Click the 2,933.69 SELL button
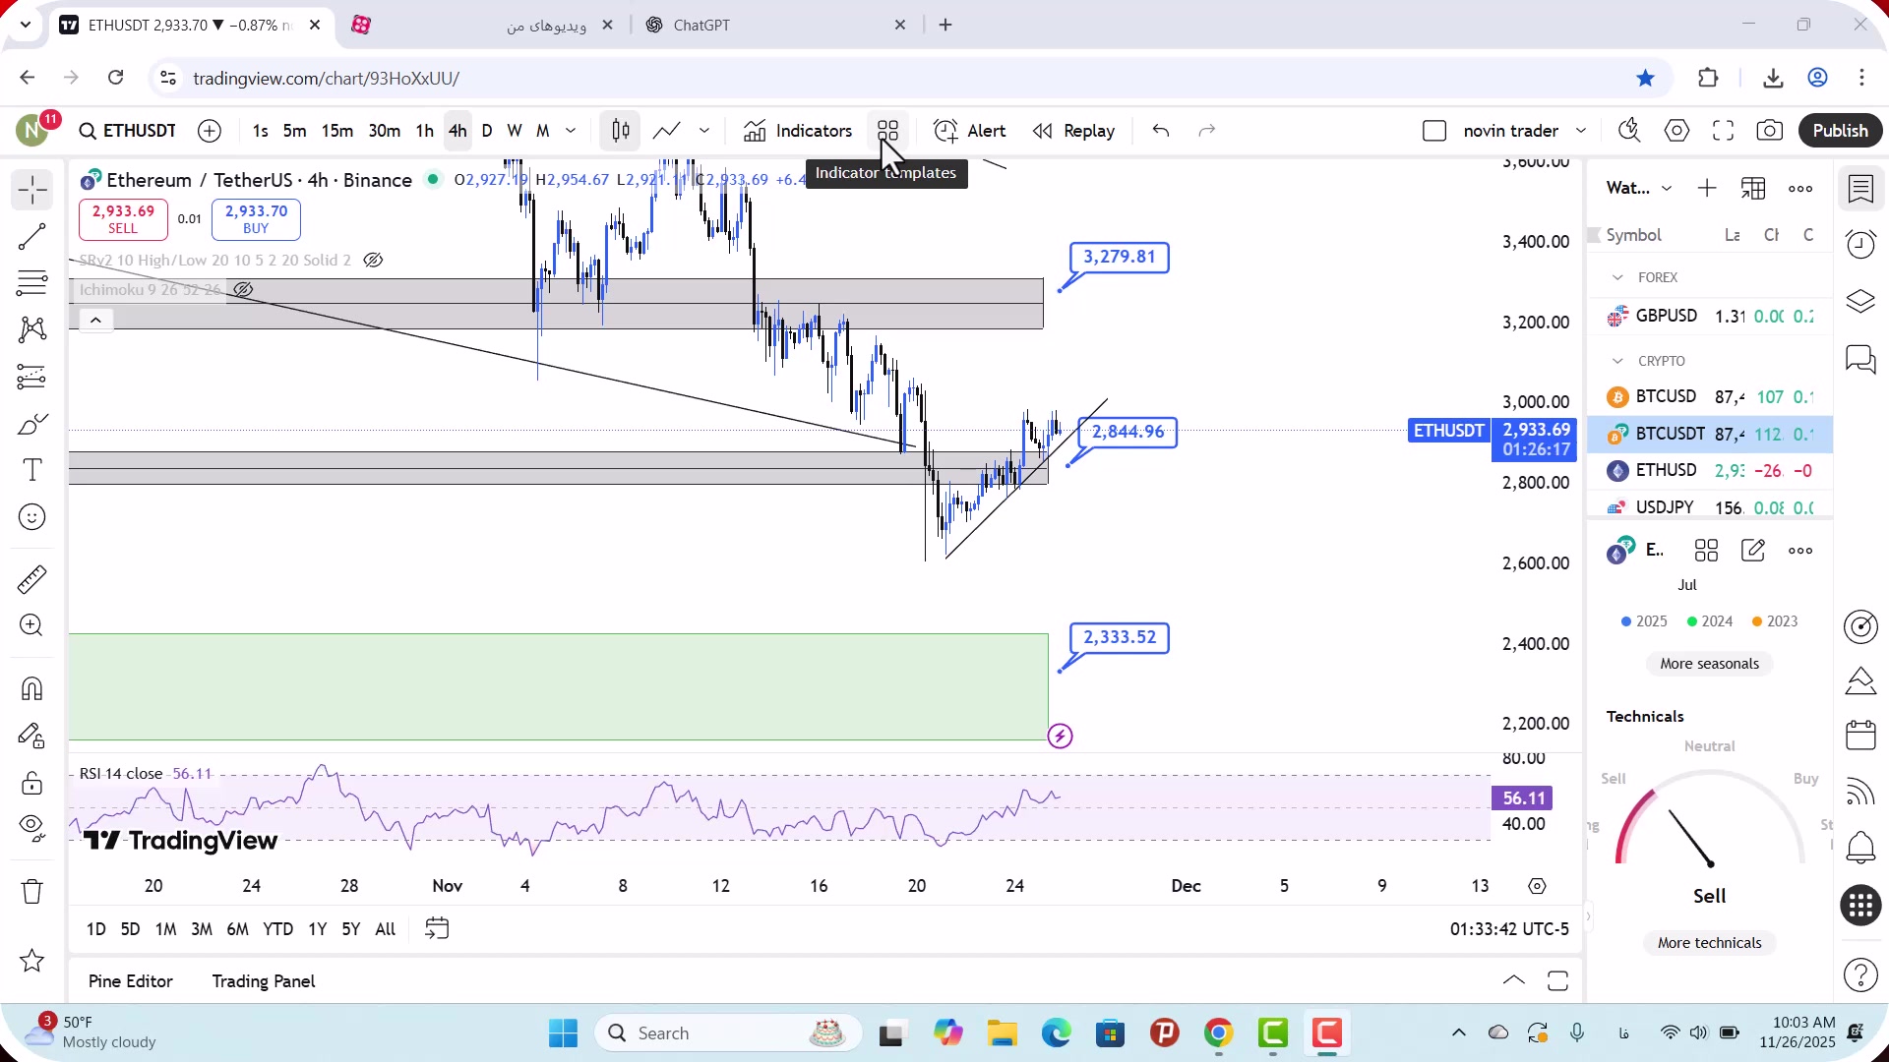This screenshot has width=1889, height=1062. (x=123, y=219)
